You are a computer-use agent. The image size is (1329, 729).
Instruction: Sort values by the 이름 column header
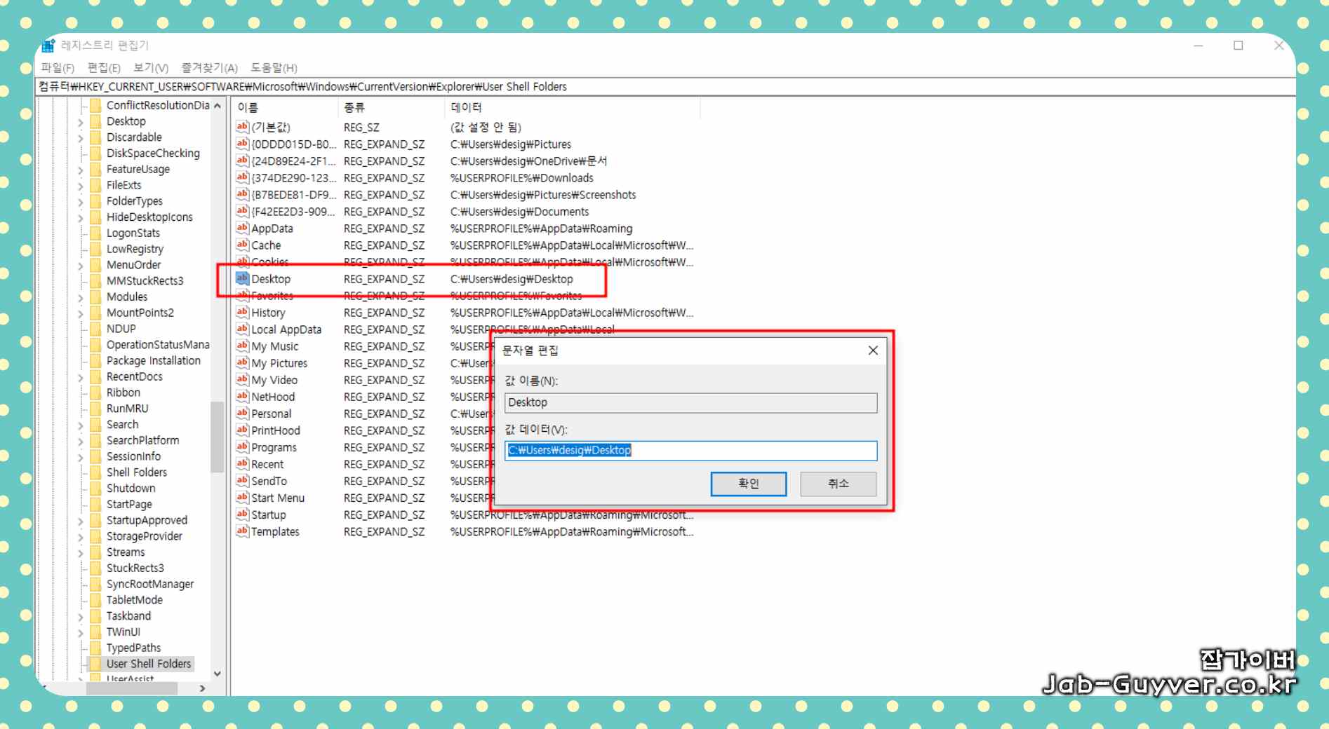[x=285, y=107]
